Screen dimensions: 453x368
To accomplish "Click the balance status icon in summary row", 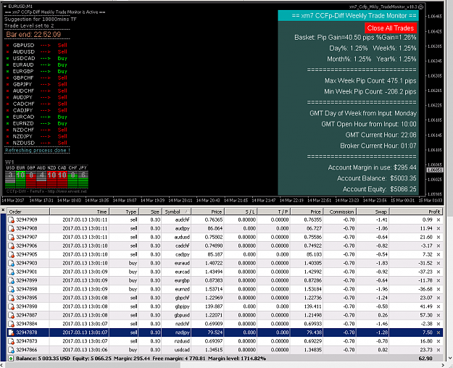I will tap(11, 359).
